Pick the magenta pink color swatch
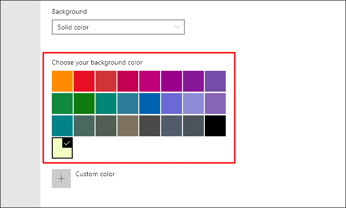Screen dimensions: 346x208 tap(150, 81)
